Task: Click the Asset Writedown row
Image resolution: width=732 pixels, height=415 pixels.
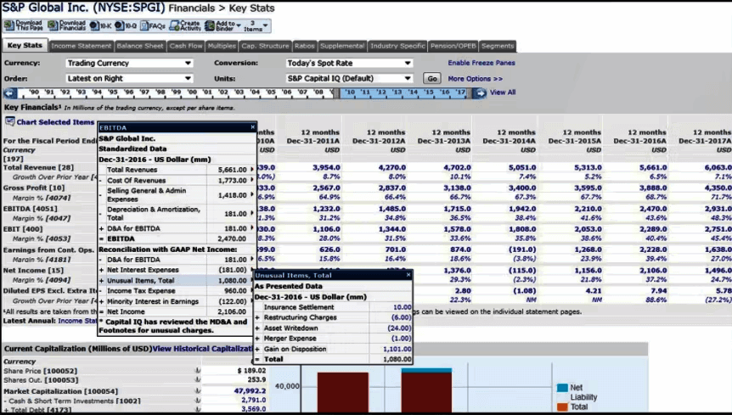Action: click(334, 328)
